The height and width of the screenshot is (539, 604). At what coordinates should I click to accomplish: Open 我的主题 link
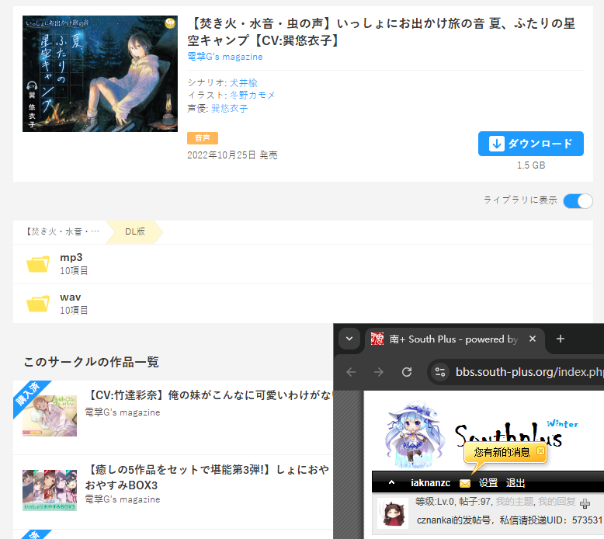tap(514, 502)
